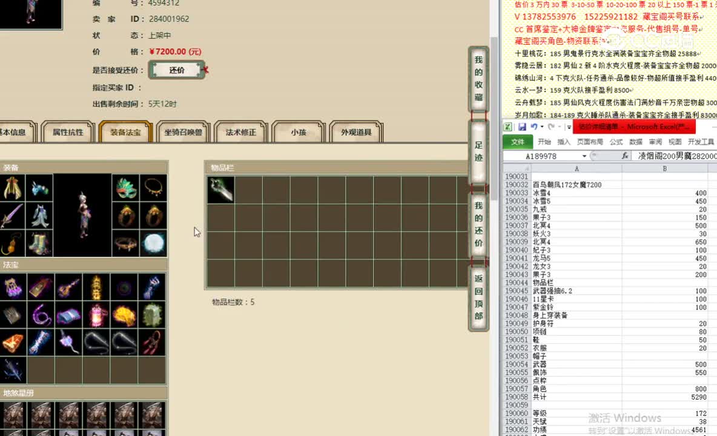Switch to the 装备法宝 tab
The width and height of the screenshot is (717, 436).
pyautogui.click(x=125, y=132)
